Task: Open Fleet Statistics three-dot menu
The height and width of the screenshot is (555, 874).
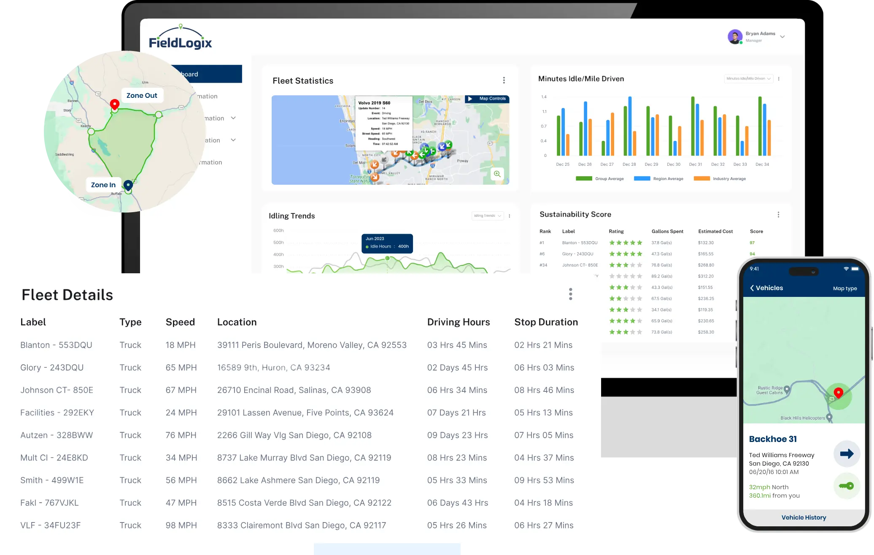Action: pos(504,80)
